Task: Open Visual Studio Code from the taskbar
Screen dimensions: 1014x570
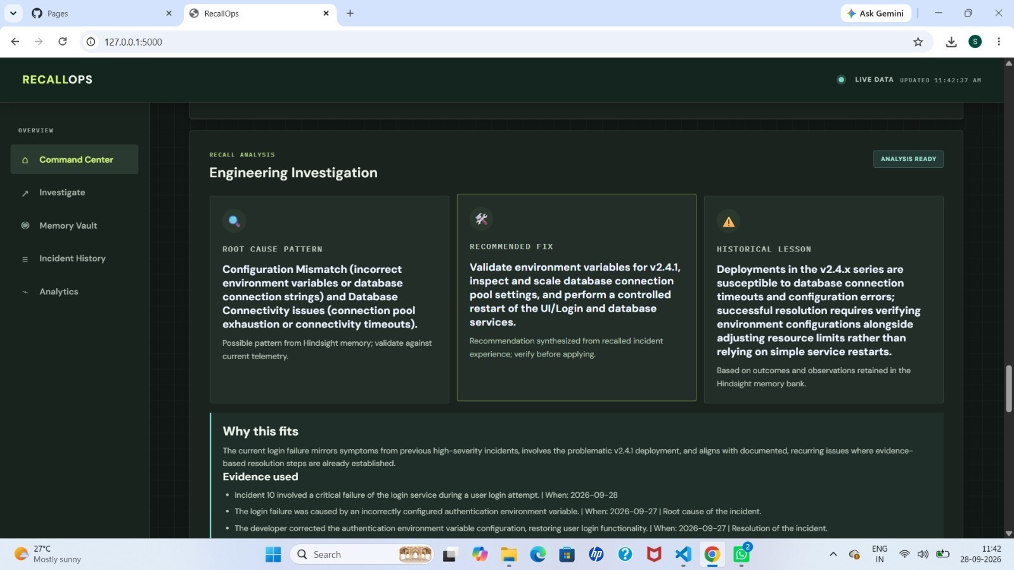Action: pos(683,555)
